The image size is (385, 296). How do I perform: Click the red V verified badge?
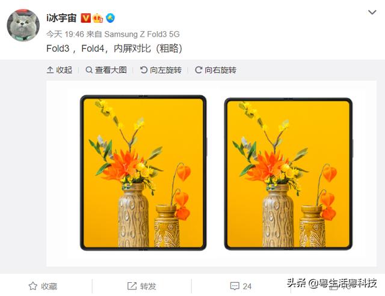coord(85,18)
